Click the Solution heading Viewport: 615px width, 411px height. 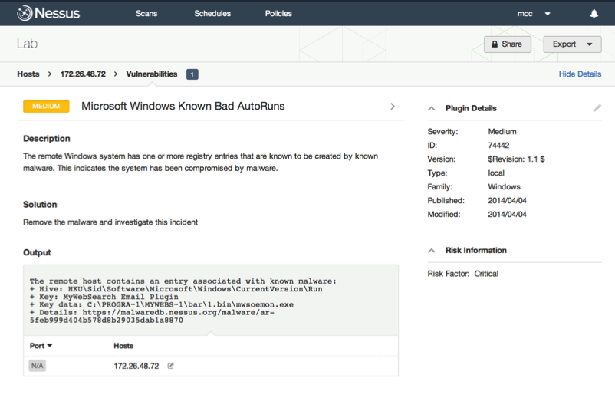click(x=40, y=204)
